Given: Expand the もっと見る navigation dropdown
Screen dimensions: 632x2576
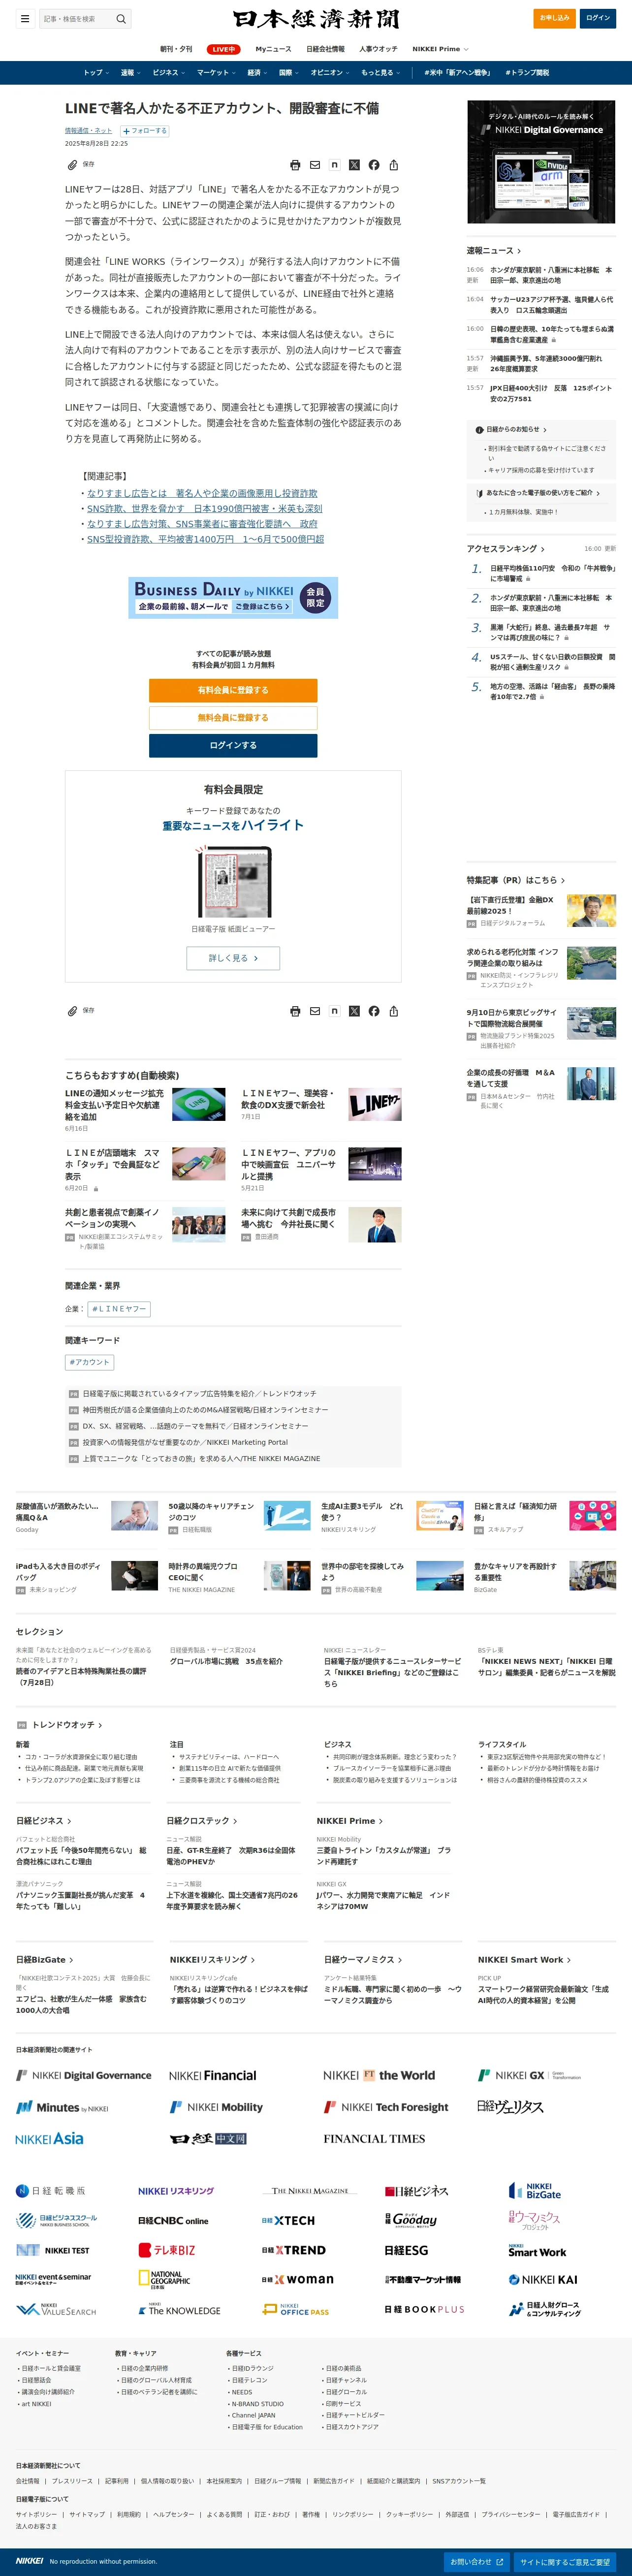Looking at the screenshot, I should 381,73.
